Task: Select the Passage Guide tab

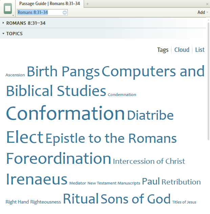Action: pyautogui.click(x=49, y=4)
